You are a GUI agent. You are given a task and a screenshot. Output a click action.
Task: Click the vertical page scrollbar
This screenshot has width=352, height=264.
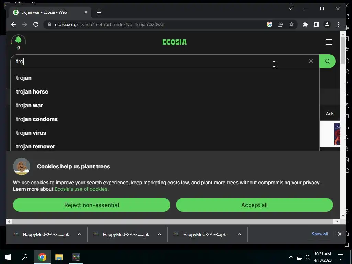343,51
